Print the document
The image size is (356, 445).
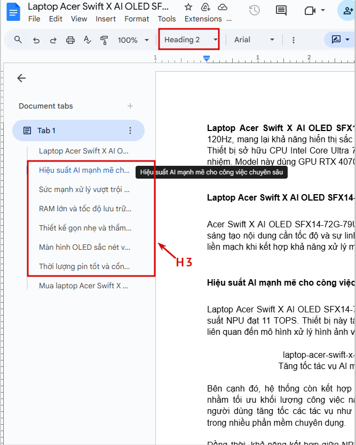click(70, 40)
